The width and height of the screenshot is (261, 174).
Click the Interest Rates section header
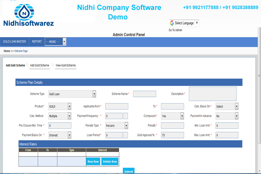(130, 144)
